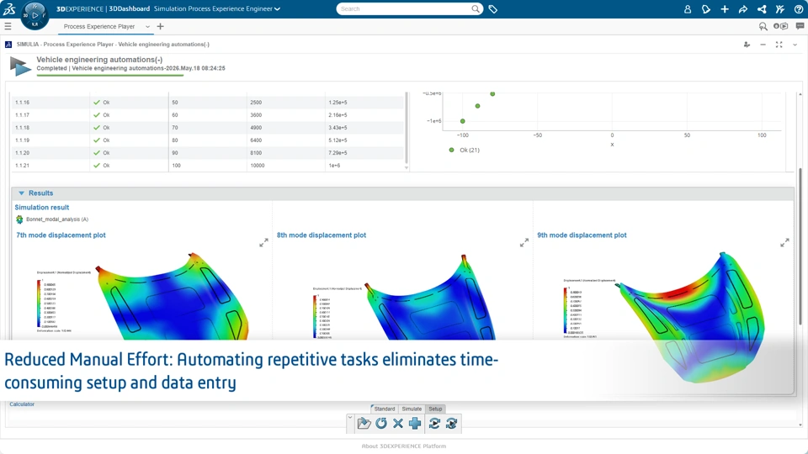Open the hamburger navigation menu
The height and width of the screenshot is (454, 808).
[8, 26]
